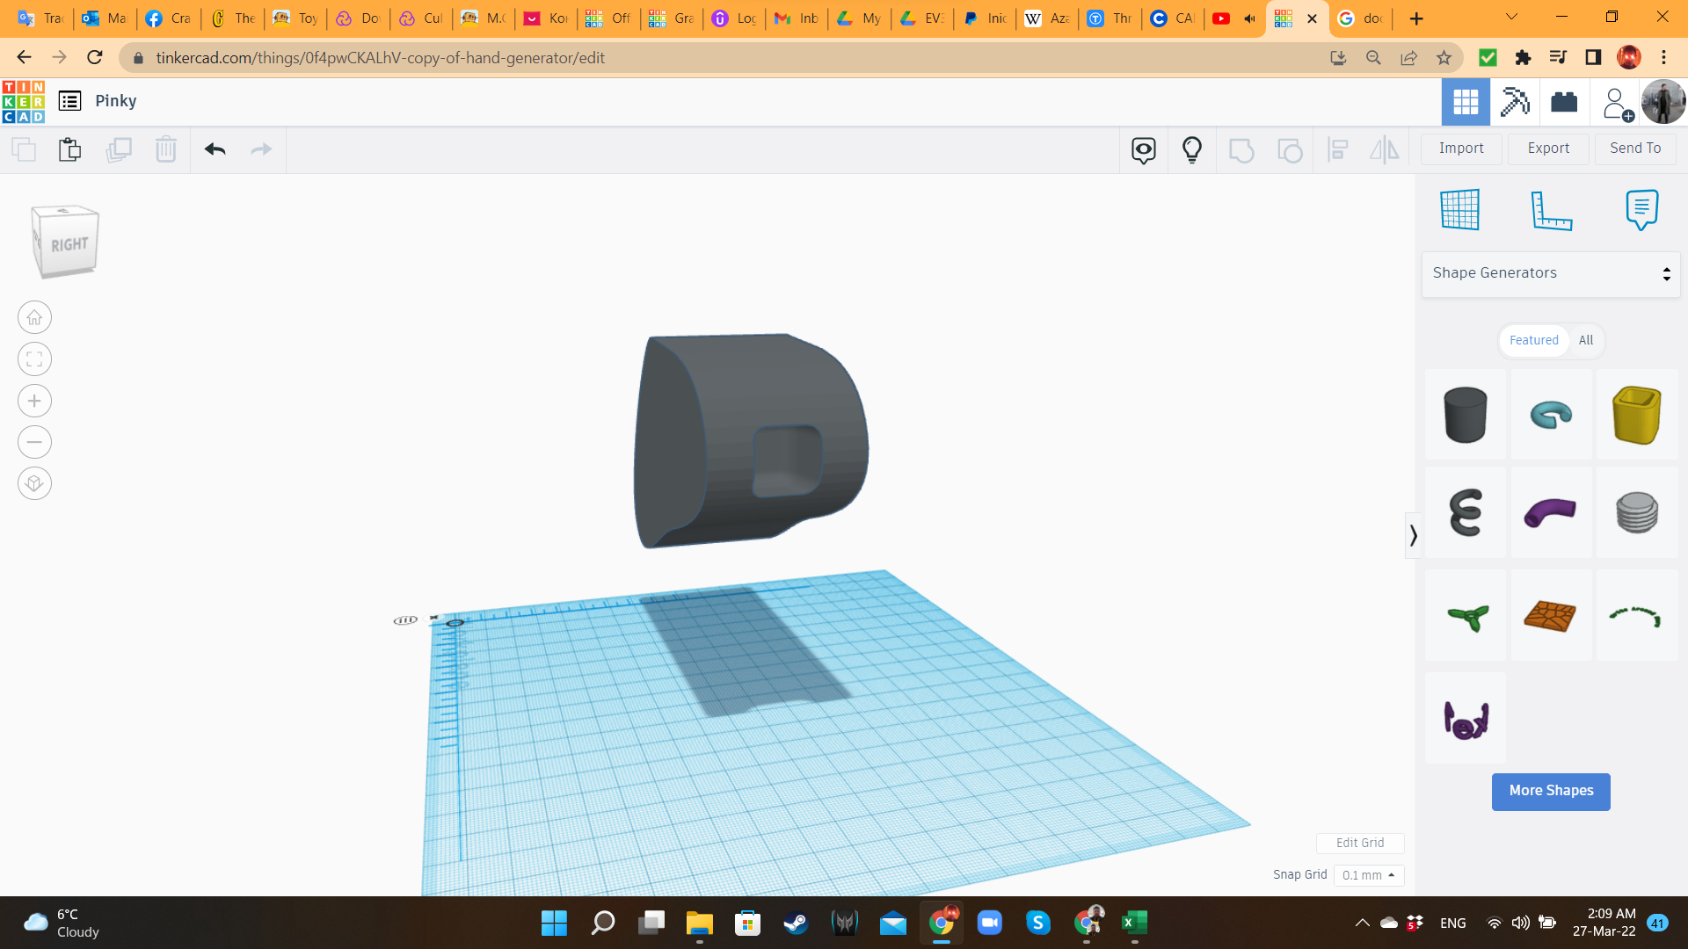Click the RIGHT face of view cube
This screenshot has height=949, width=1688.
[x=69, y=245]
